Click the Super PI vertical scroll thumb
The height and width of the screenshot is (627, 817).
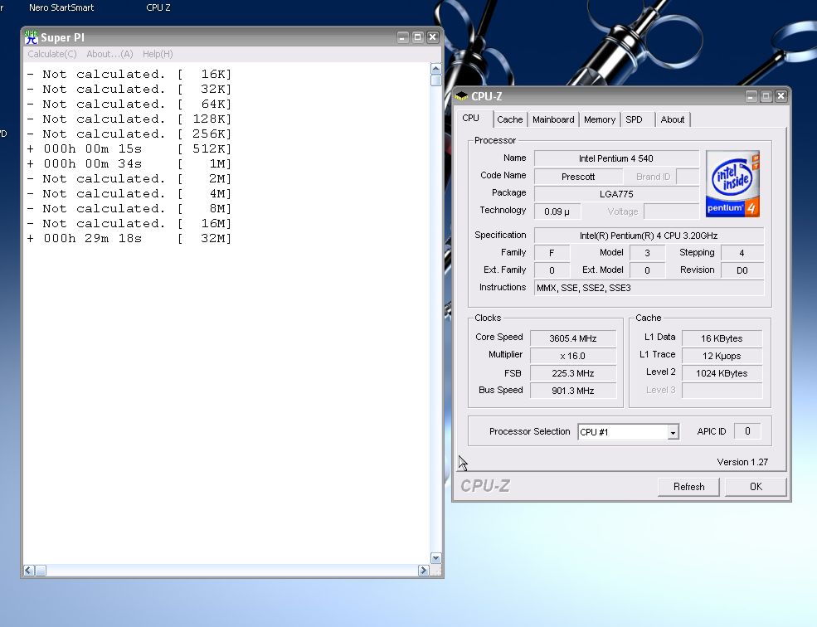[x=436, y=80]
